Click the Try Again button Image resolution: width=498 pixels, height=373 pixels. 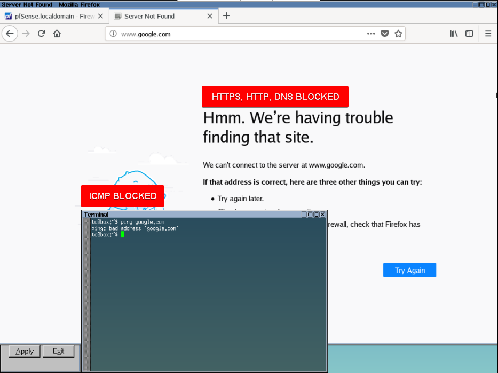click(409, 270)
